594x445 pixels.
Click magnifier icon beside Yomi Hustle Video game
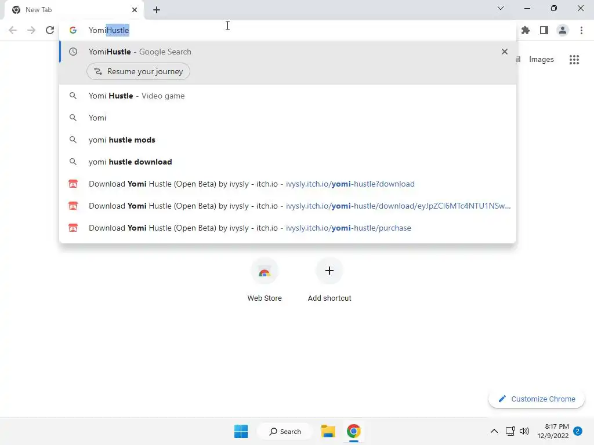[x=73, y=96]
